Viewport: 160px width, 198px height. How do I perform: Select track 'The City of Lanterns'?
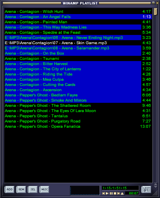(x=78, y=69)
